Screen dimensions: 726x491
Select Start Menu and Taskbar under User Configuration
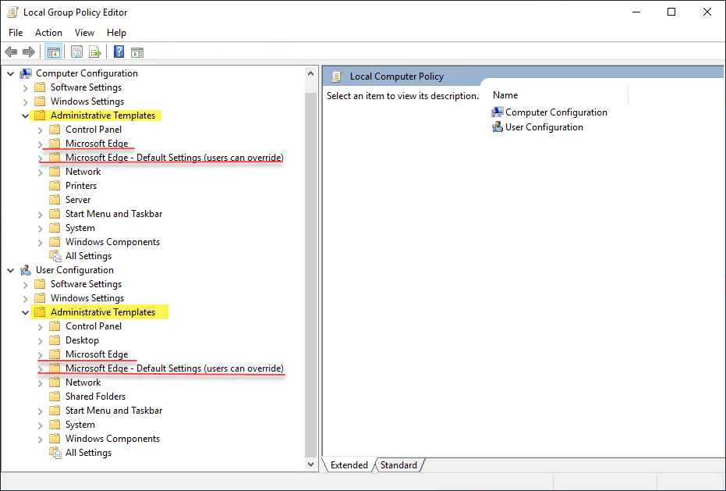click(114, 411)
